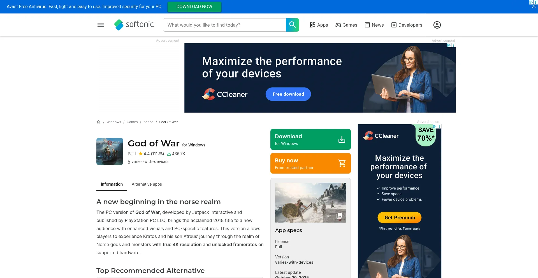
Task: Click Download for Windows button
Action: click(x=310, y=139)
